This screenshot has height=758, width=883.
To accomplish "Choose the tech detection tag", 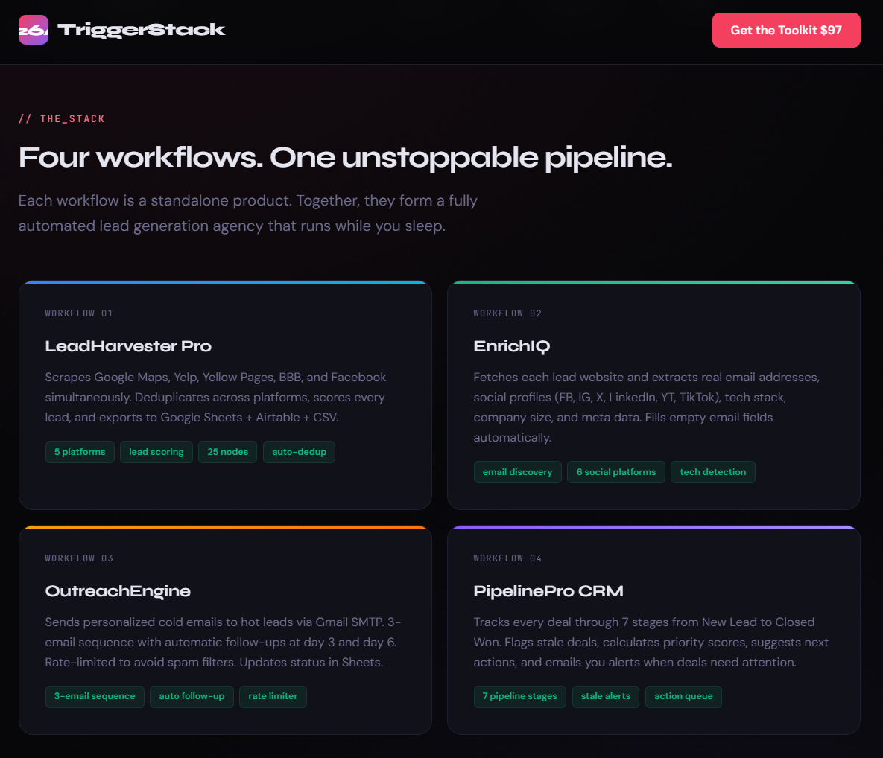I will 712,472.
